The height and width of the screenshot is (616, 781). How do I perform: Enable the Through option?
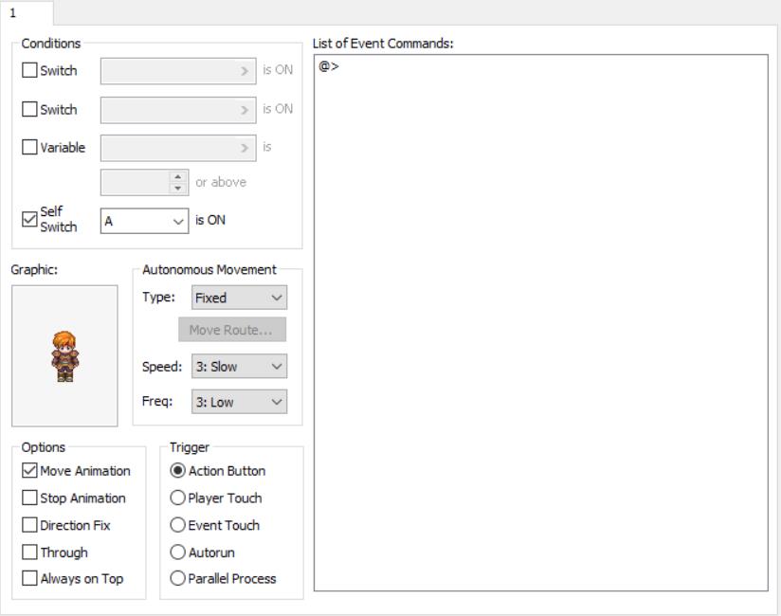coord(29,552)
